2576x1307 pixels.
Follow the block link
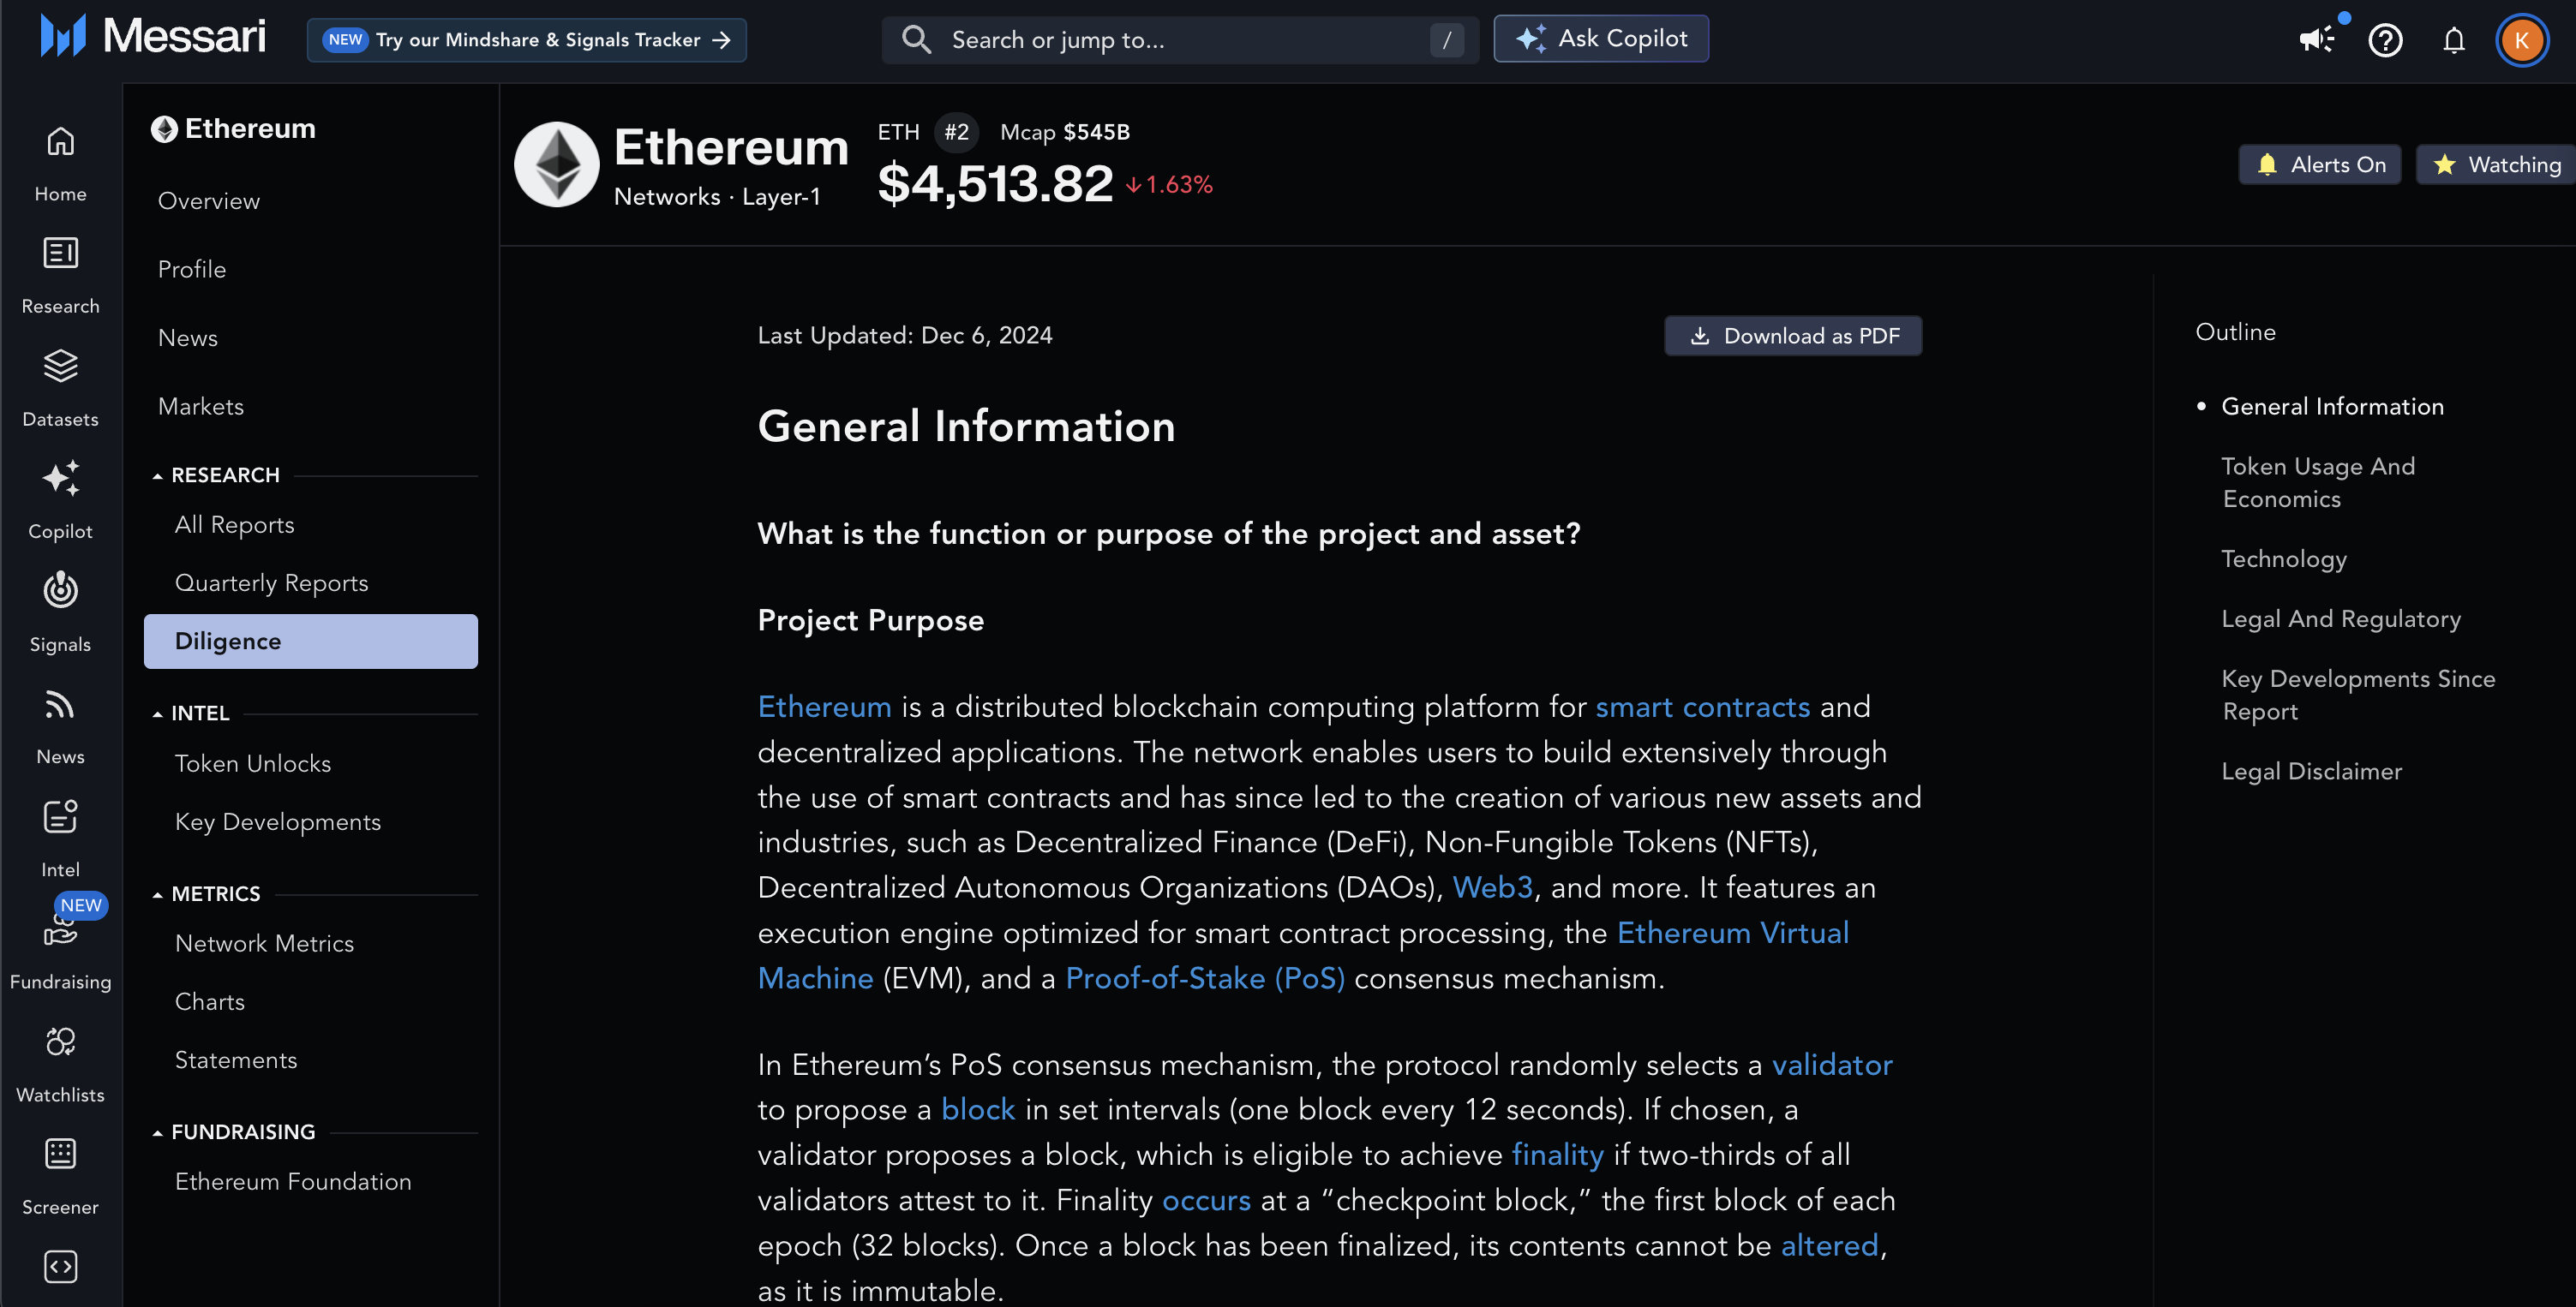(978, 1110)
